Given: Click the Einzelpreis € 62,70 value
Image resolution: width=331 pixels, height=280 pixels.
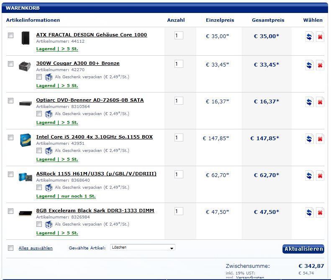Looking at the screenshot, I should point(218,175).
